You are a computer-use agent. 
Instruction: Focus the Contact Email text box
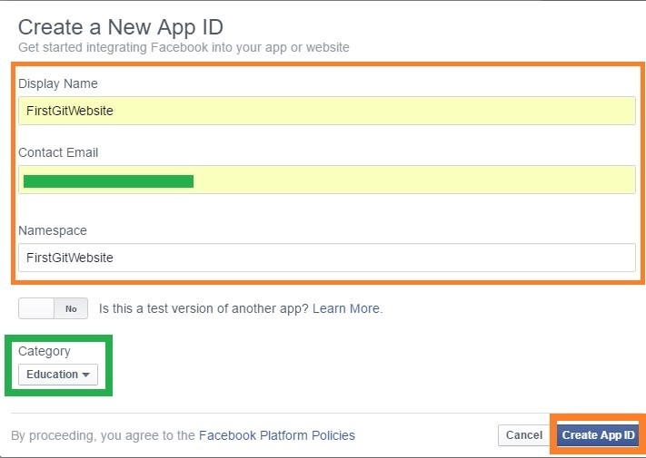coord(409,180)
